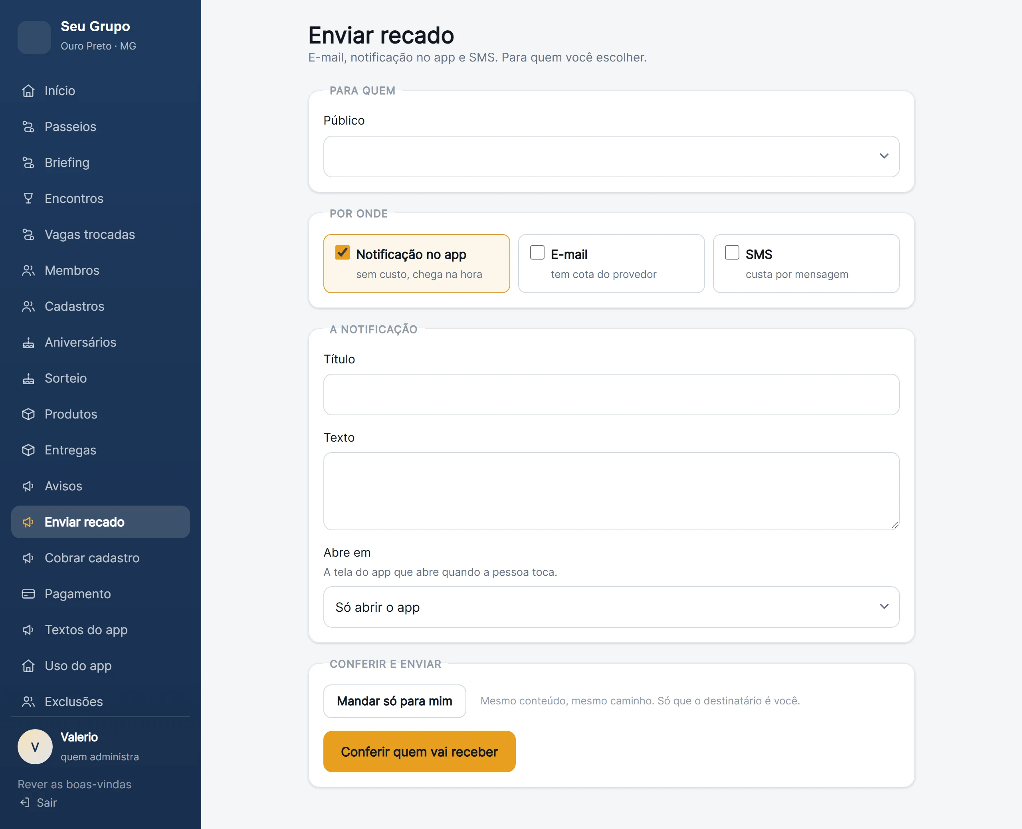Click the Mandar só para mim button
Image resolution: width=1022 pixels, height=829 pixels.
pos(394,701)
